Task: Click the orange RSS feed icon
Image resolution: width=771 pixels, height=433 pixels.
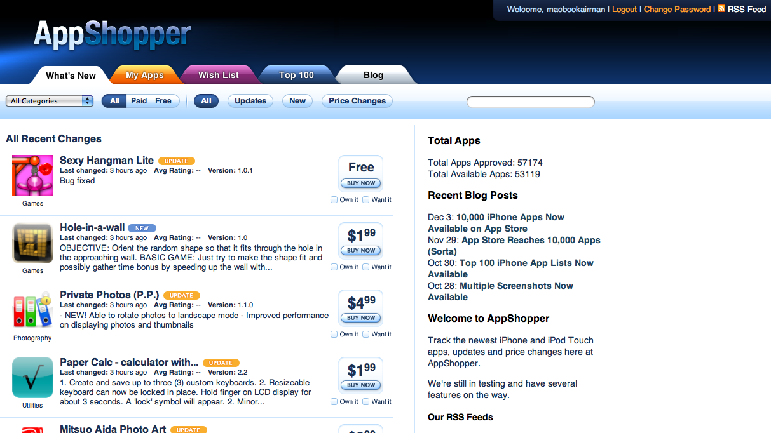Action: pyautogui.click(x=721, y=9)
